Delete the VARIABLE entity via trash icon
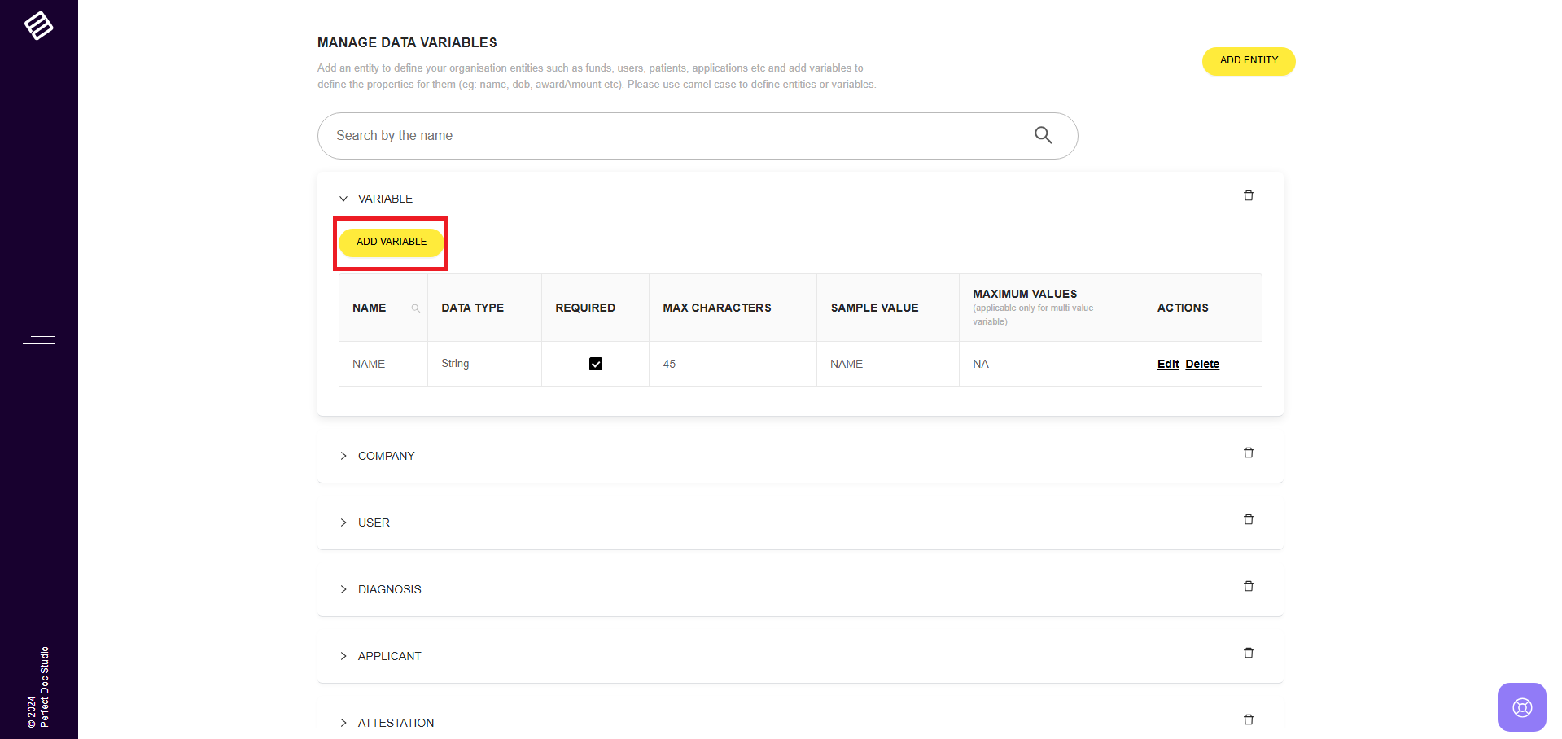Screen dimensions: 1562x739 pos(1248,195)
